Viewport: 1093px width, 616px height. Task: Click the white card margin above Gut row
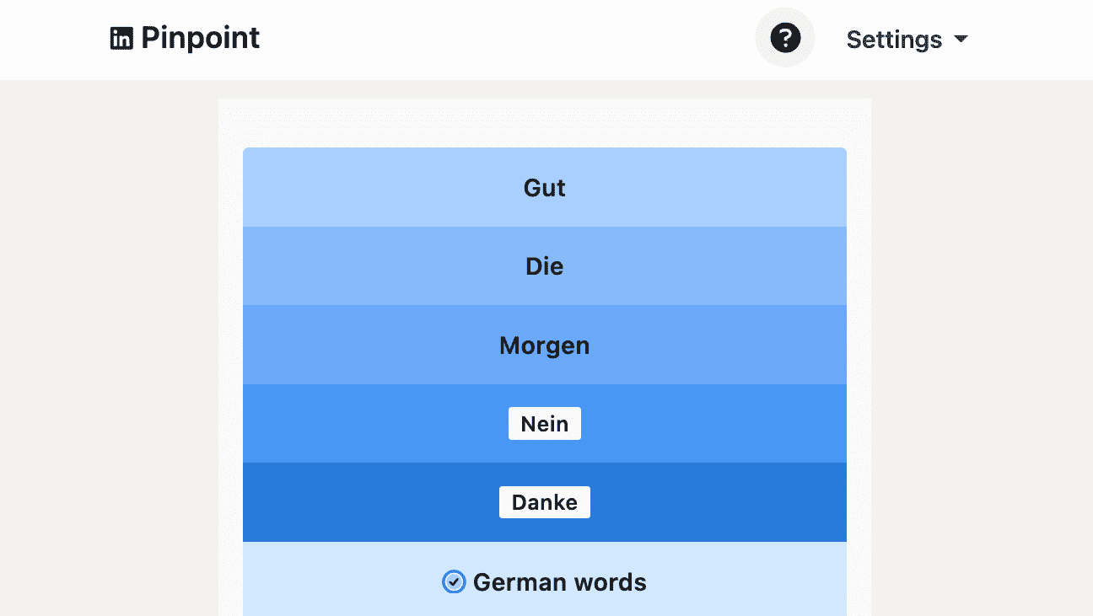(545, 123)
